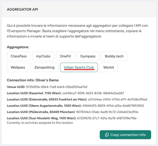
Task: Click the Susi-Nicoletti-Weg location UUID
Action: point(107,118)
